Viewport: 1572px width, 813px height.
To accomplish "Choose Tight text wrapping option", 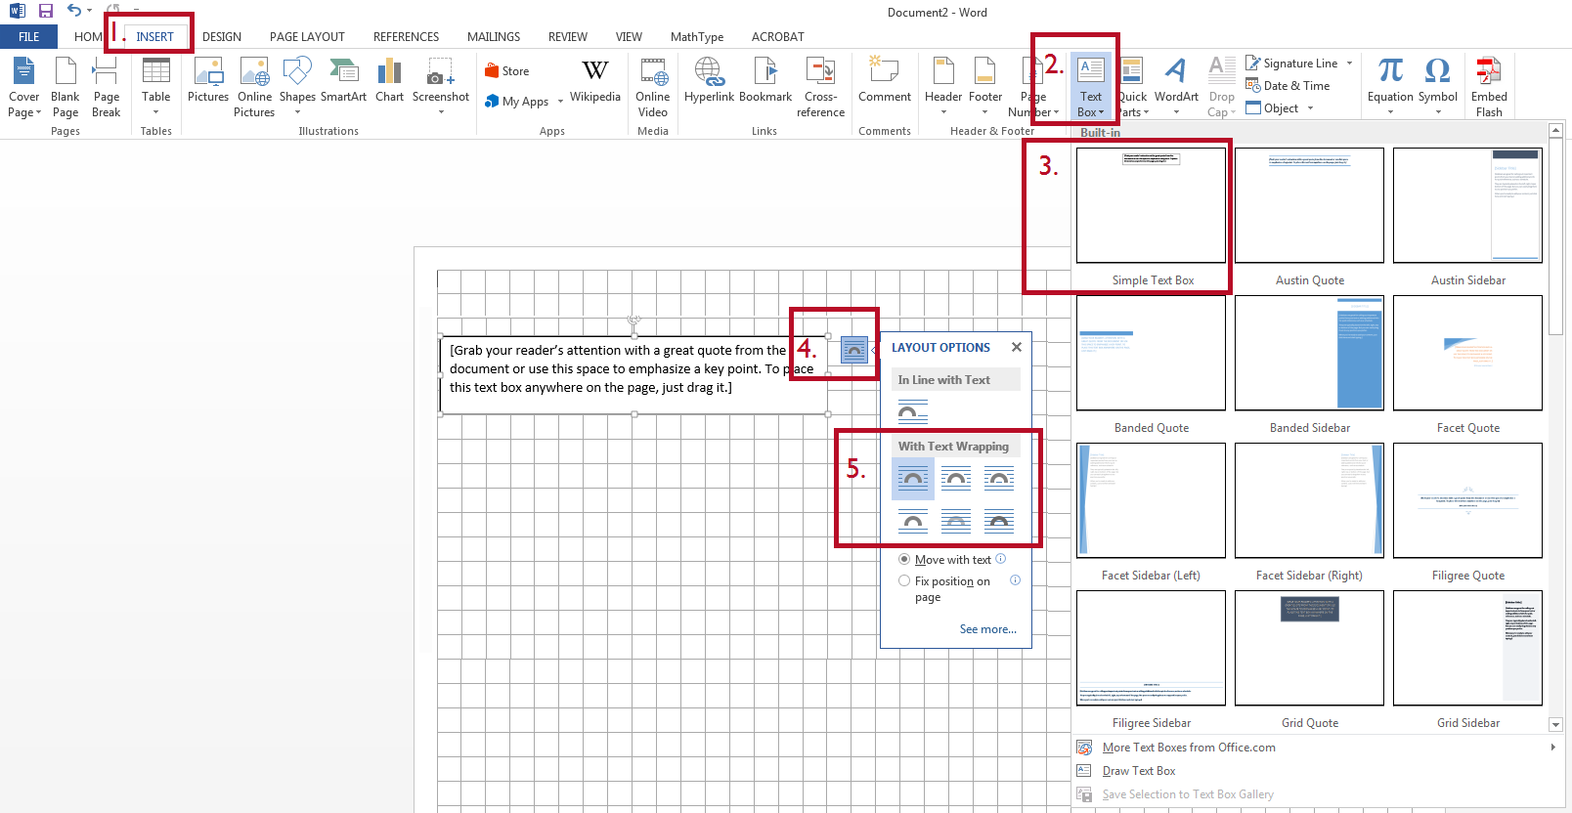I will [956, 479].
